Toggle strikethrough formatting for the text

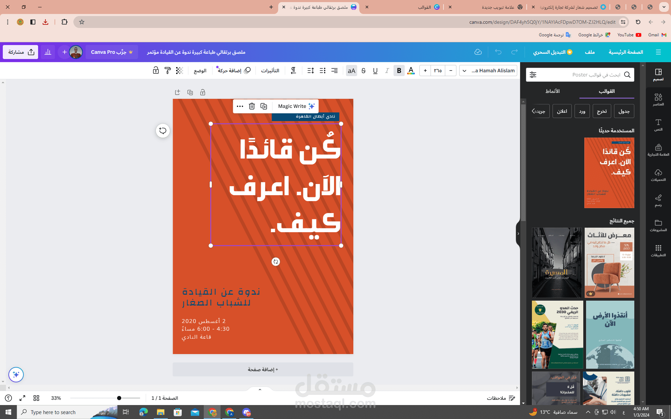(x=363, y=71)
